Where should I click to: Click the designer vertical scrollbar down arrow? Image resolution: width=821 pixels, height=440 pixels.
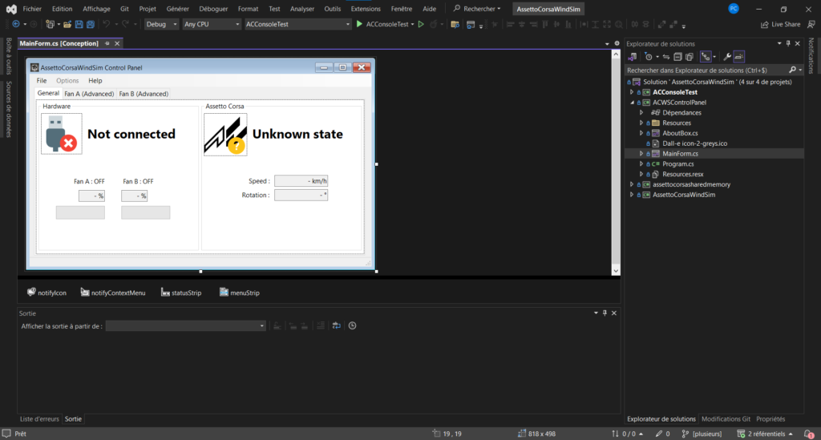[x=616, y=270]
